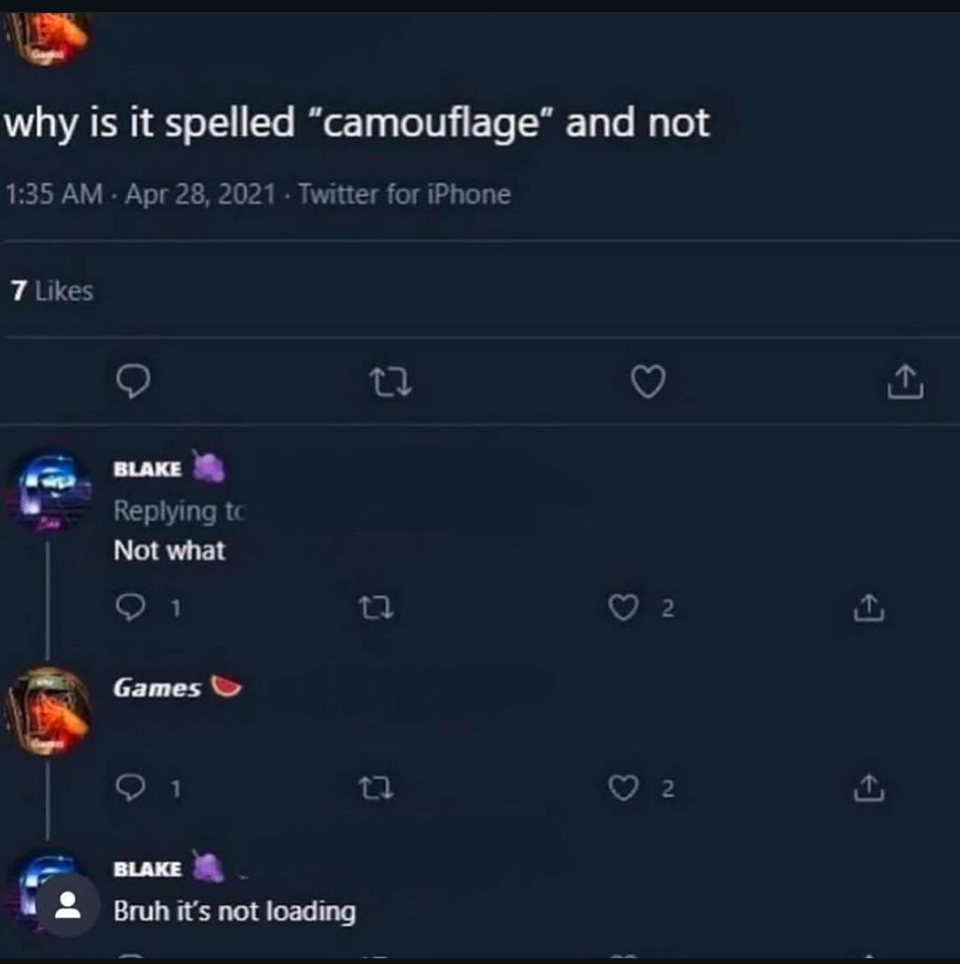Viewport: 960px width, 964px height.
Task: Click the BLAKE username on "Not what"
Action: click(148, 469)
